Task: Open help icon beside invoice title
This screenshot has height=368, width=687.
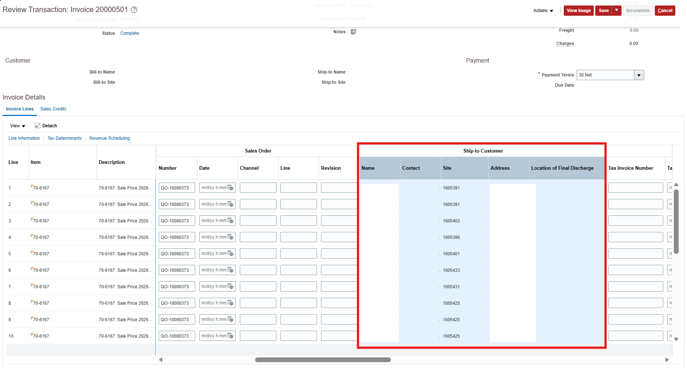Action: click(134, 10)
